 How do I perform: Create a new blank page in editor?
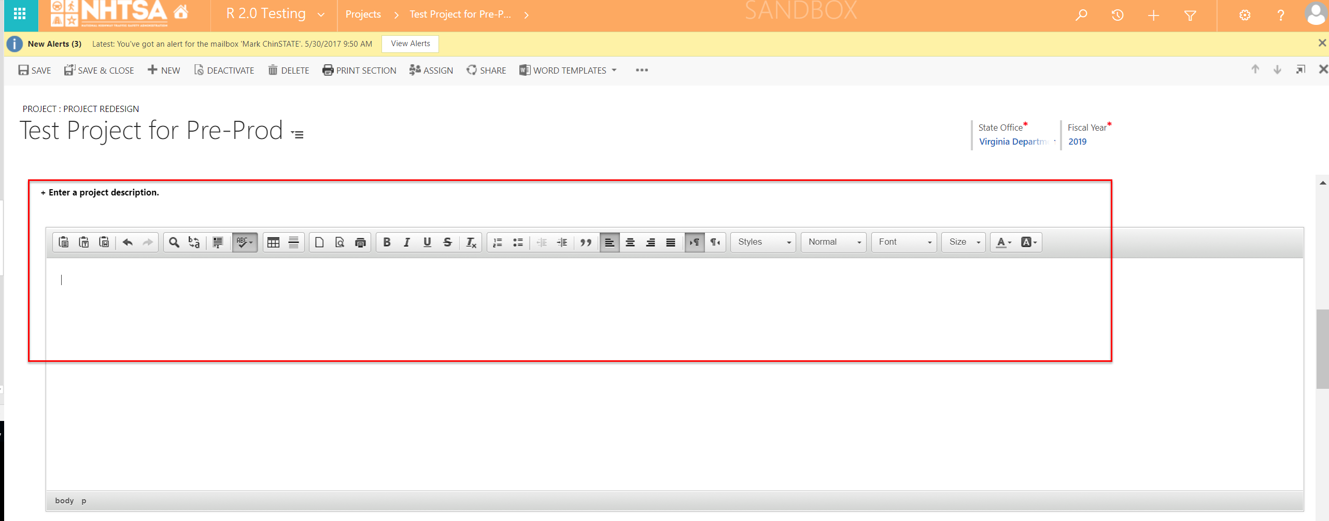[319, 242]
